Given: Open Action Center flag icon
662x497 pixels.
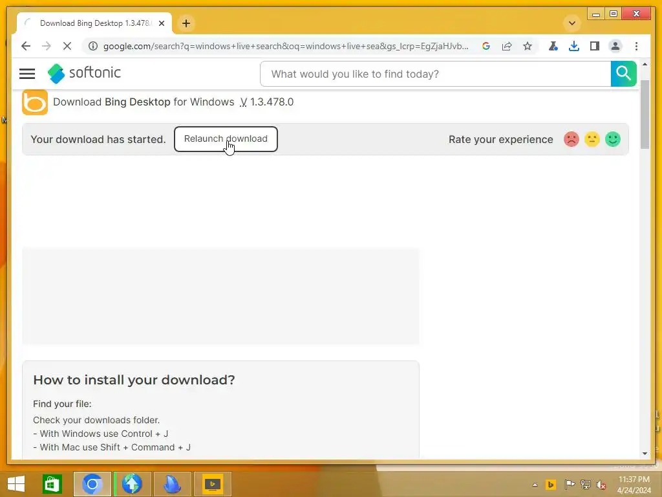Looking at the screenshot, I should point(570,484).
